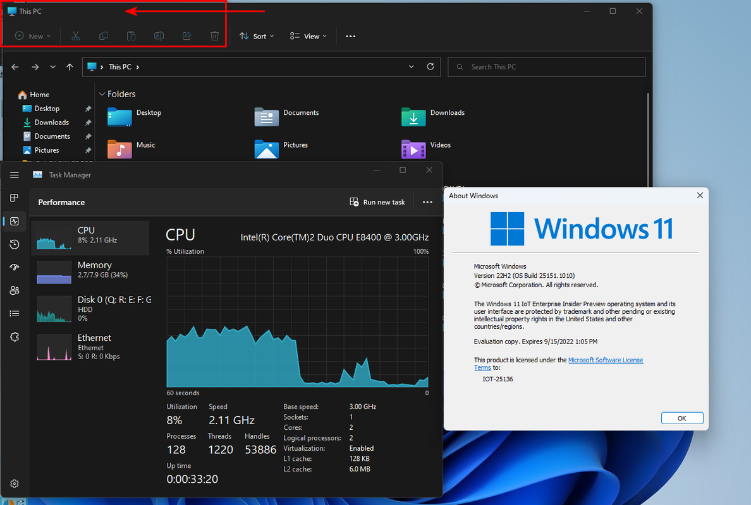
Task: Select Pictures in the navigation pane
Action: coord(41,150)
